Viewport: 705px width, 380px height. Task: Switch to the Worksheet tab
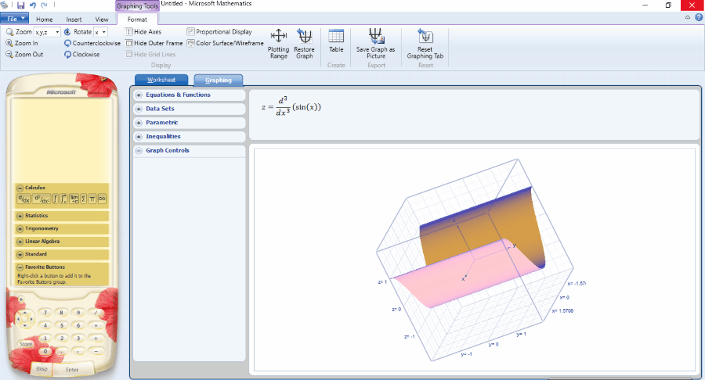161,80
